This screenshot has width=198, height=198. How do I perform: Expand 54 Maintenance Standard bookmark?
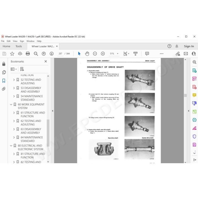(14, 96)
